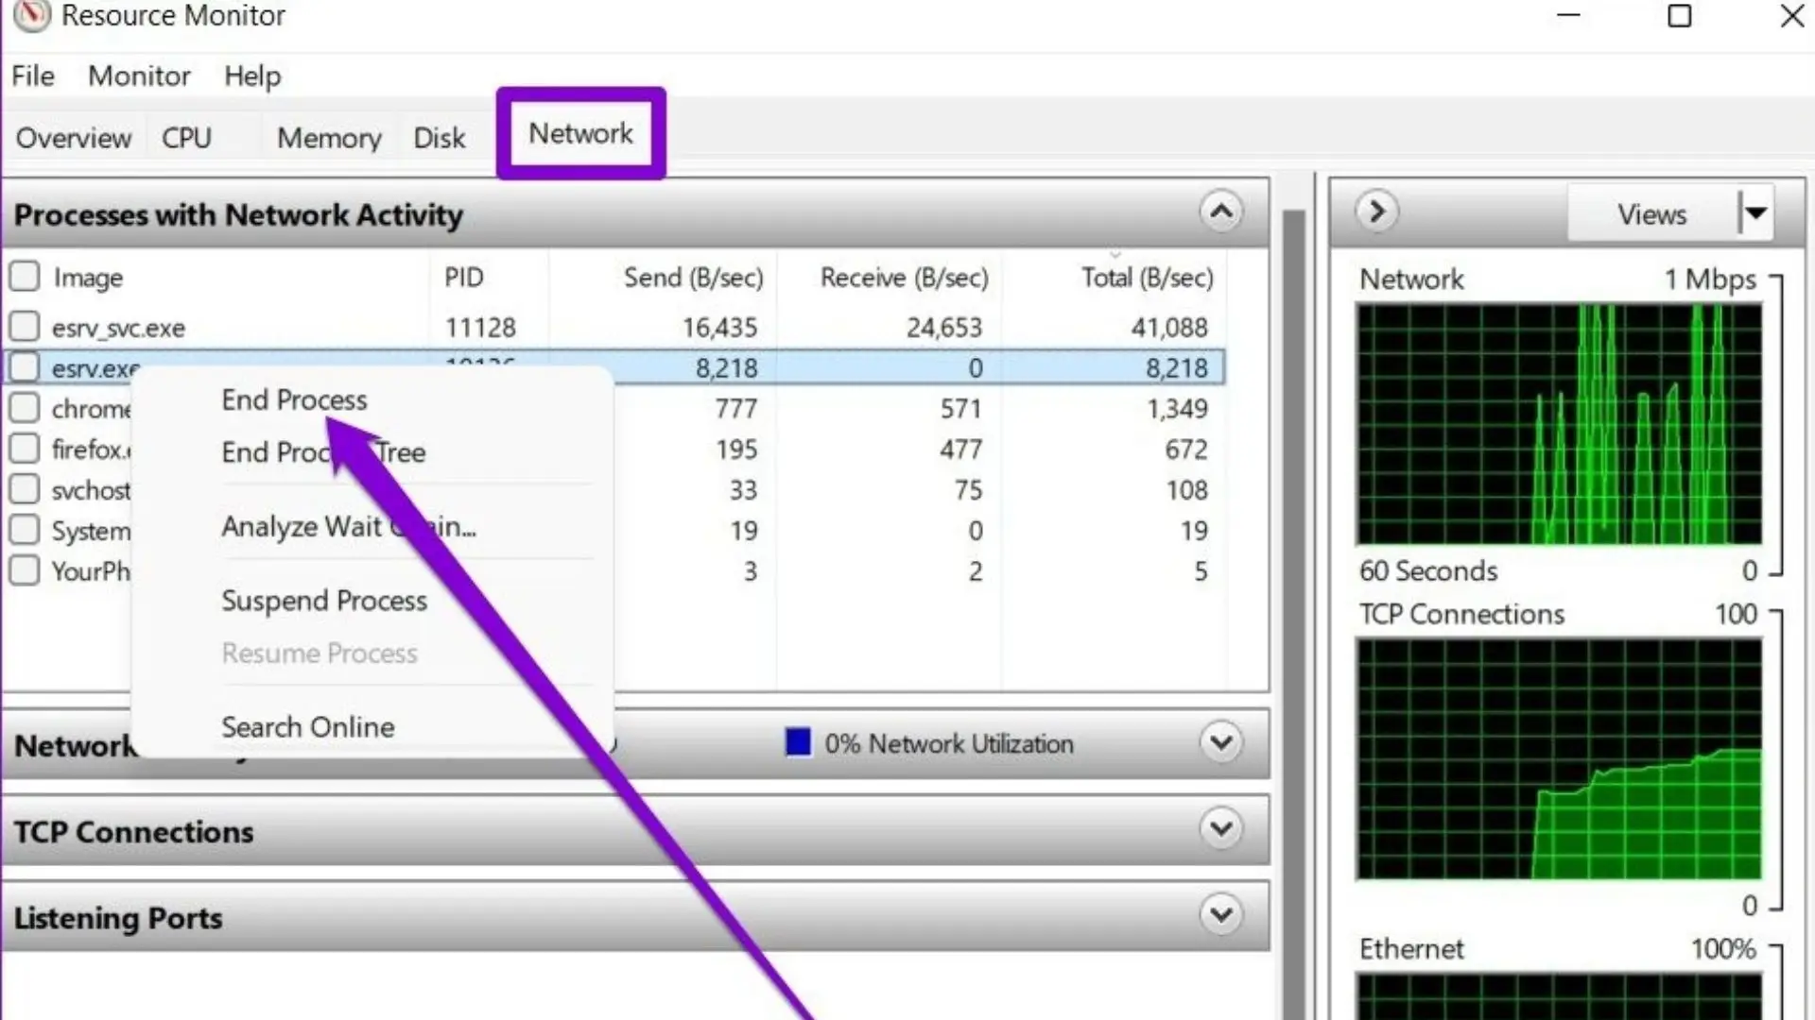Viewport: 1815px width, 1020px height.
Task: Collapse the Processes with Network Activity section
Action: tap(1220, 212)
